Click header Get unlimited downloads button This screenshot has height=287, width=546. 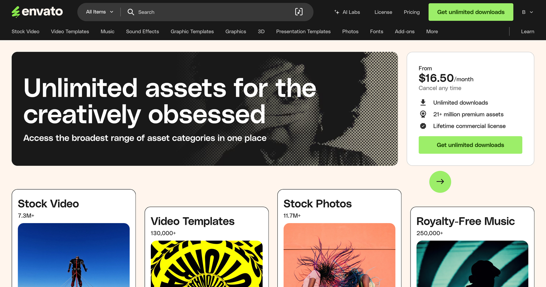coord(471,12)
